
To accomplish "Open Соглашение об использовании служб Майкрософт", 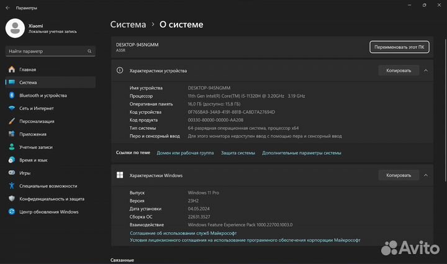I will click(183, 233).
